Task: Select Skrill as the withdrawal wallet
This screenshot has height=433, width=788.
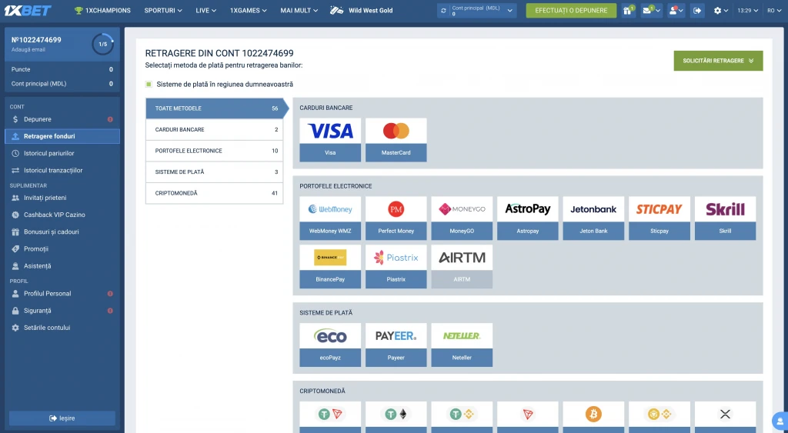Action: [725, 218]
